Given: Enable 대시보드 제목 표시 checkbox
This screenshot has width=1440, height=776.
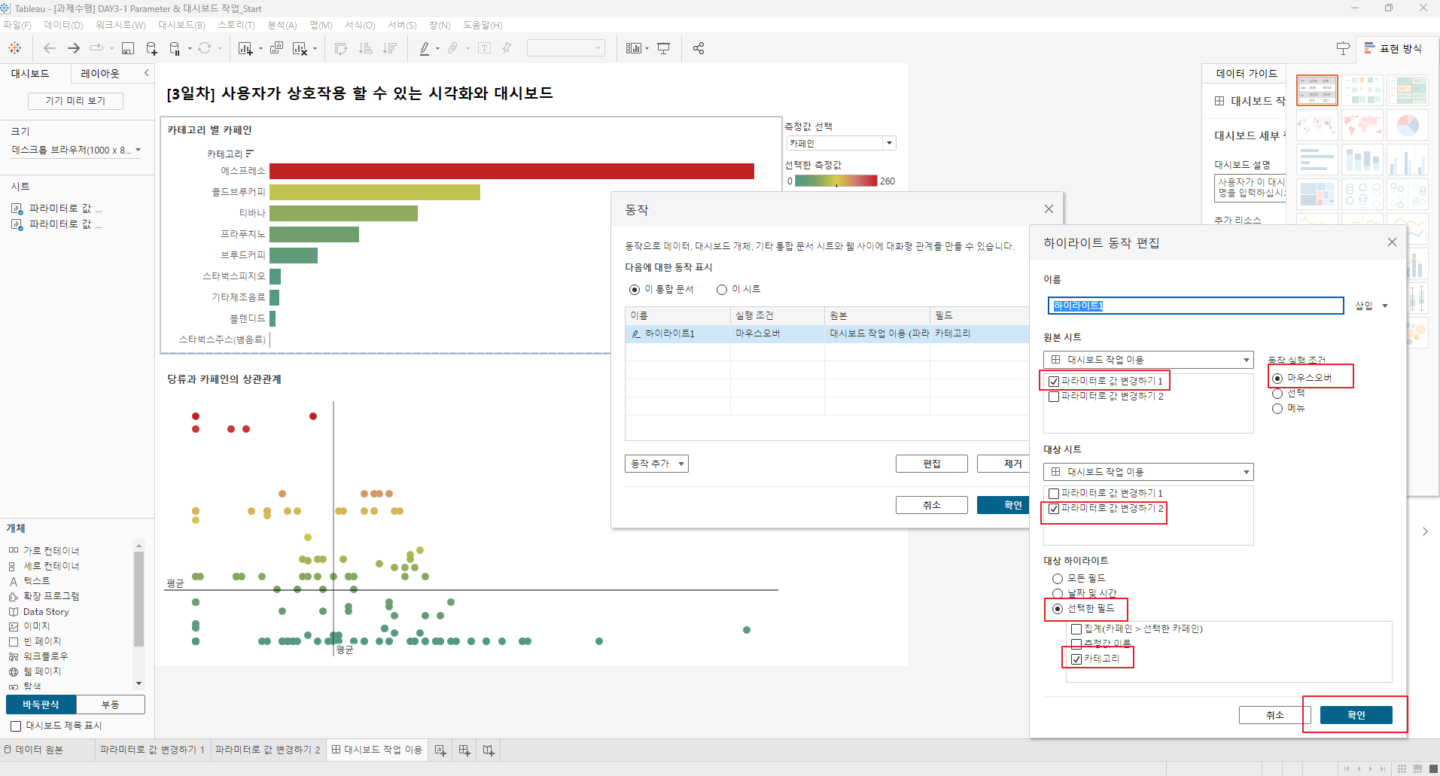Looking at the screenshot, I should [16, 726].
